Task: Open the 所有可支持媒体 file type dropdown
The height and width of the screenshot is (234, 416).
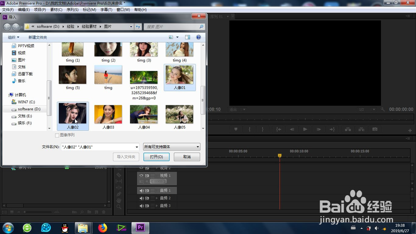Action: [x=172, y=147]
